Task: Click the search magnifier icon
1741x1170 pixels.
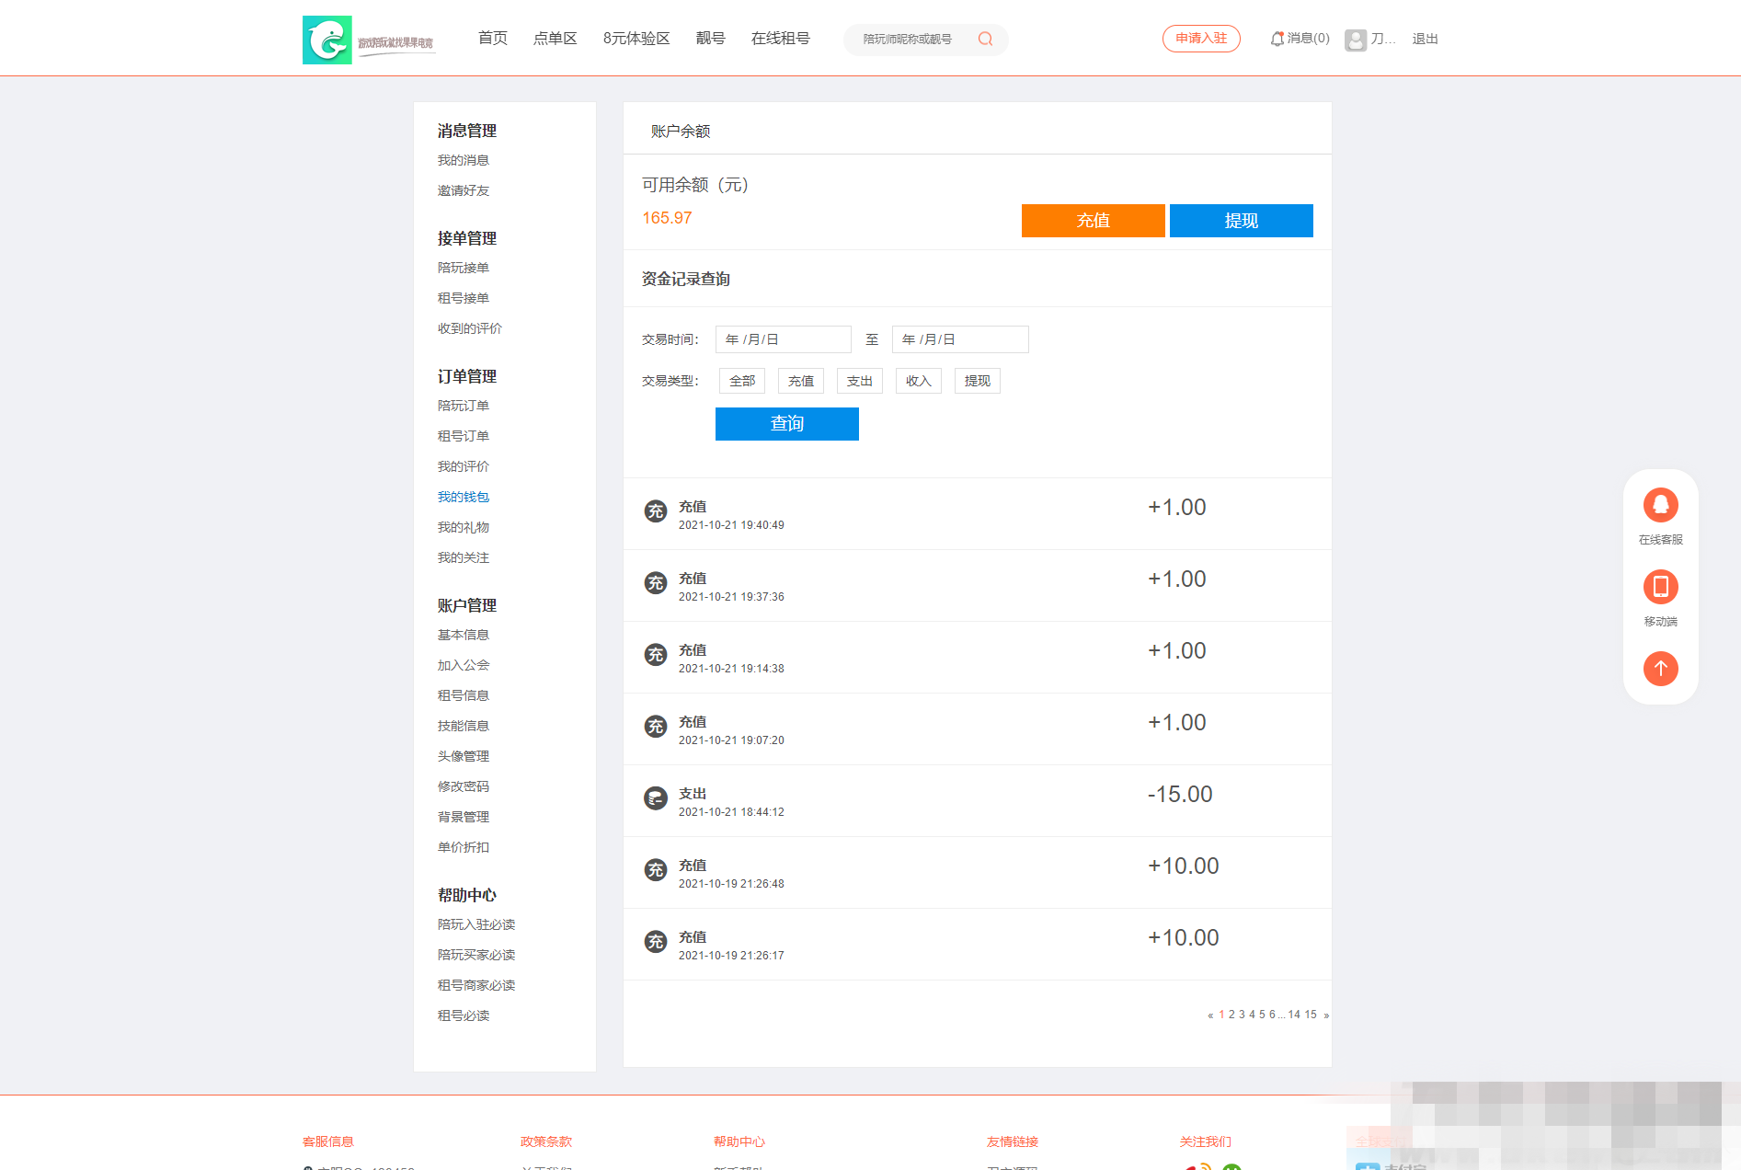Action: tap(985, 39)
